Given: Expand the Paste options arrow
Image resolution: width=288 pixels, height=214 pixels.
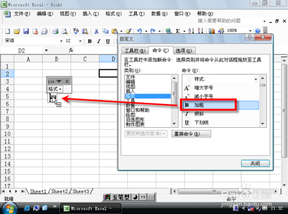Looking at the screenshot, I should coord(121,31).
